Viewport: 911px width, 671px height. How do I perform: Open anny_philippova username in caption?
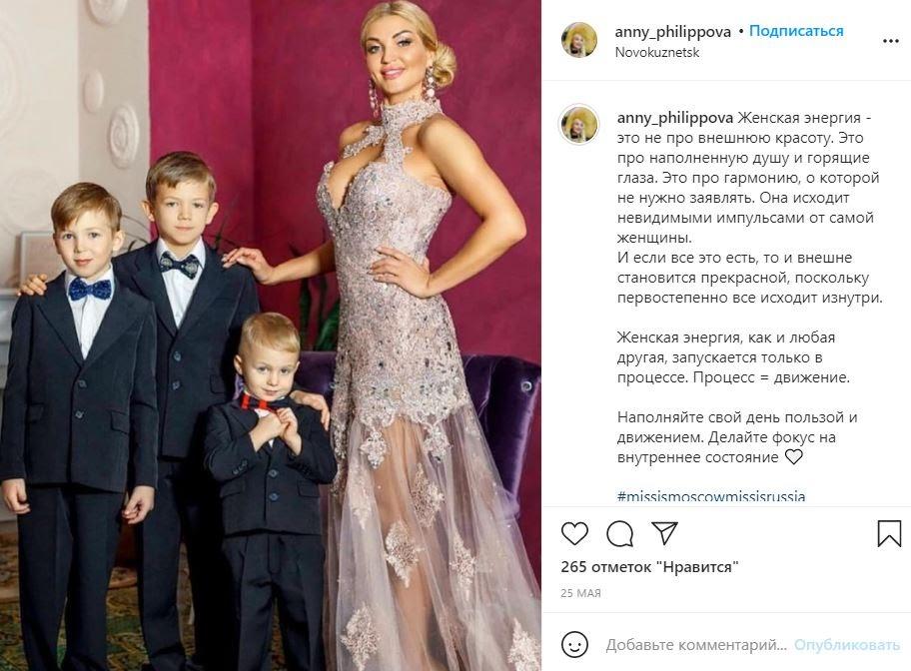[x=675, y=118]
